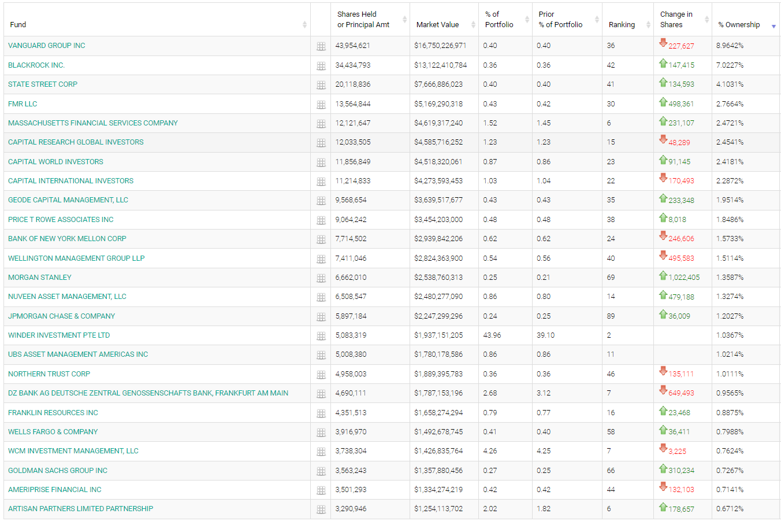Select Morgan Stanley share change 1,022,405

point(684,278)
